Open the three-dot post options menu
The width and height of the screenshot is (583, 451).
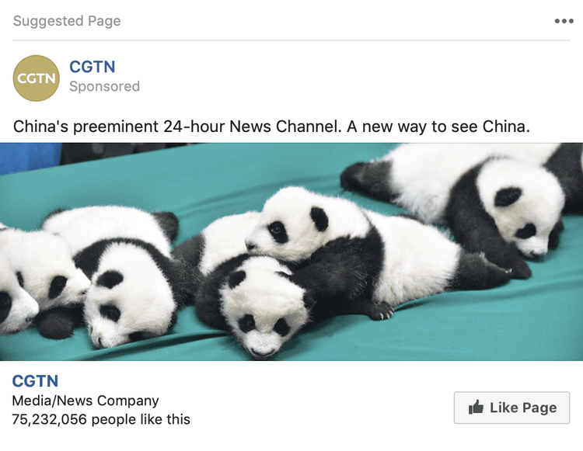pyautogui.click(x=564, y=21)
